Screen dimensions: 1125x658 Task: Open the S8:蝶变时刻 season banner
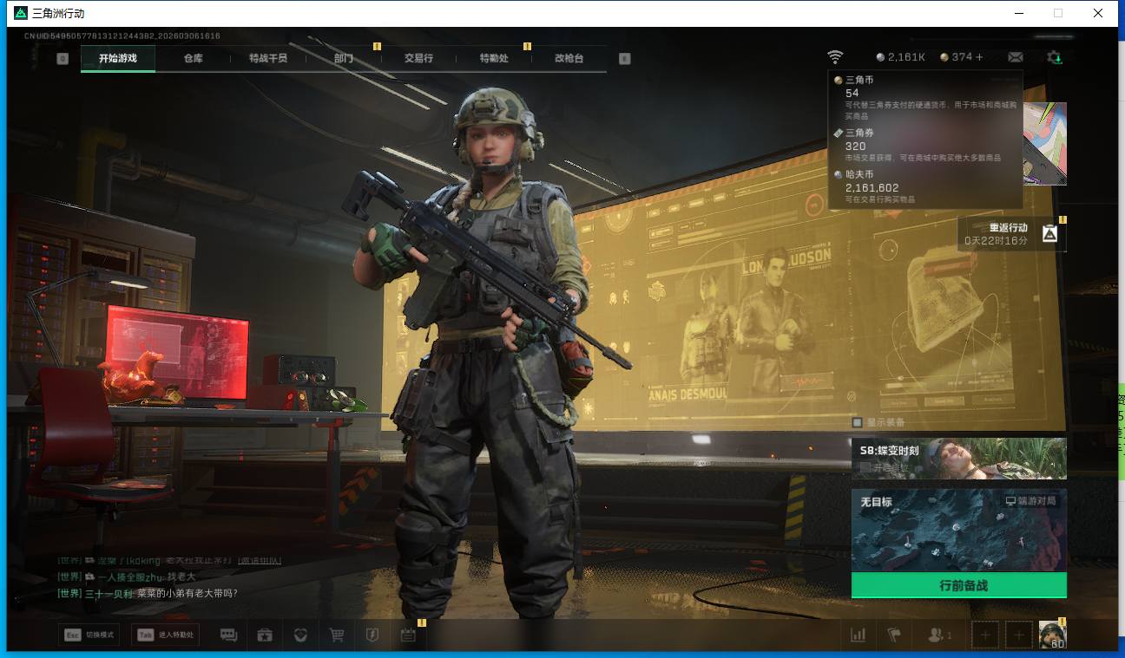click(959, 458)
